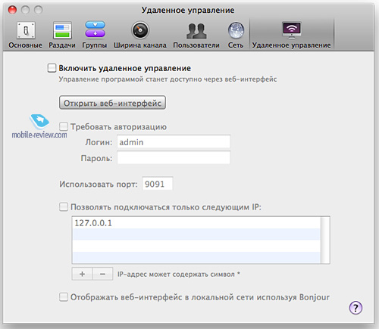This screenshot has height=329, width=379.
Task: Remove IP address with minus button
Action: (x=102, y=274)
